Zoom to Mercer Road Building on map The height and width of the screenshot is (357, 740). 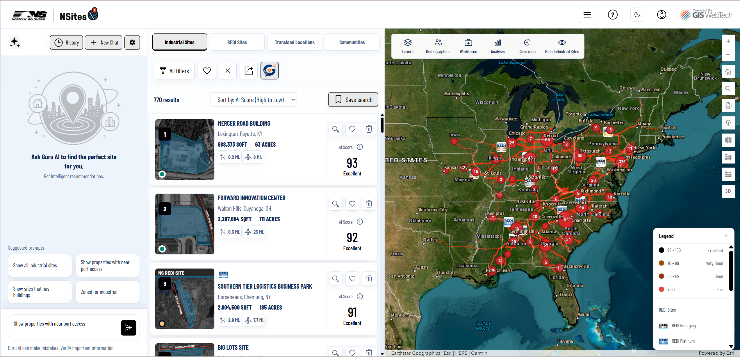(336, 129)
